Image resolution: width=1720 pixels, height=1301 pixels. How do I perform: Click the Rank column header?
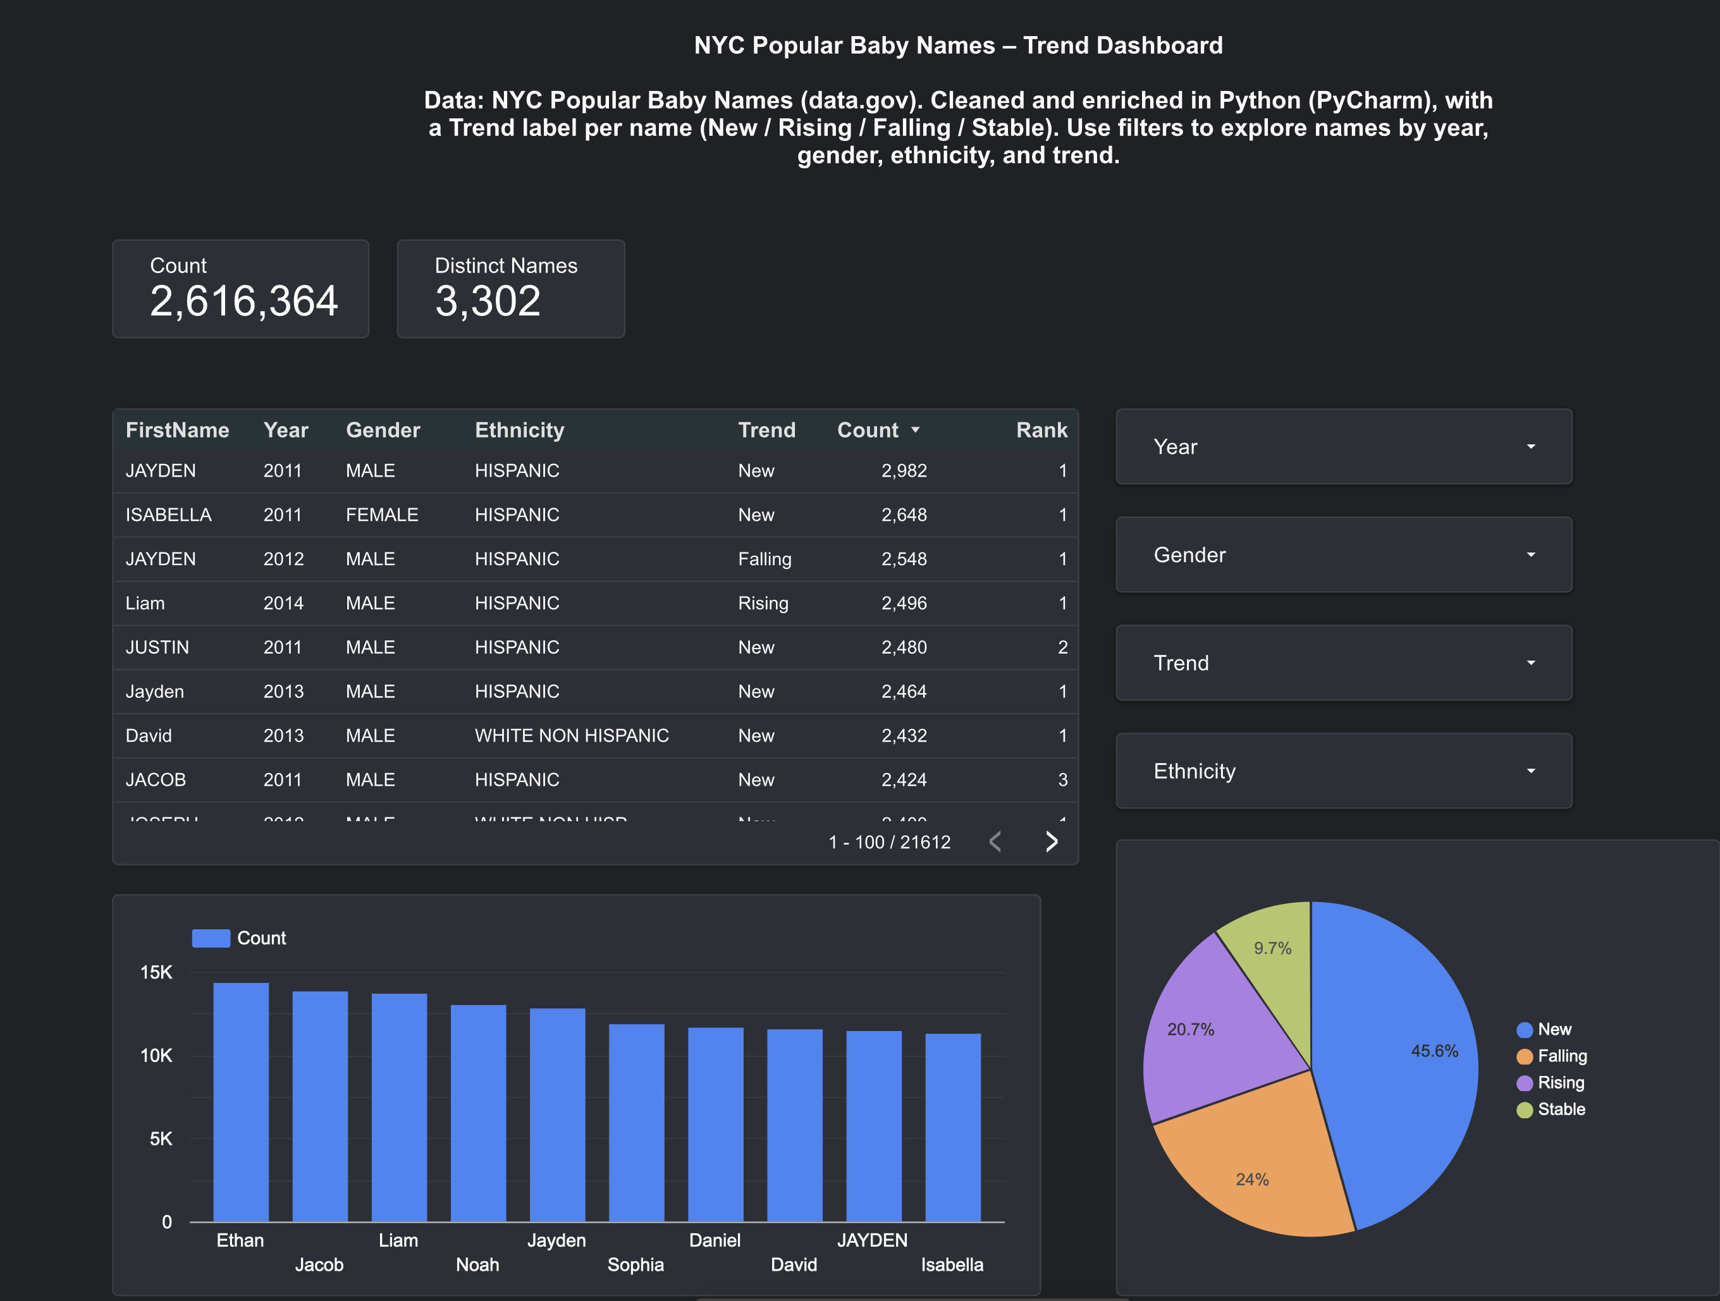pyautogui.click(x=1042, y=430)
